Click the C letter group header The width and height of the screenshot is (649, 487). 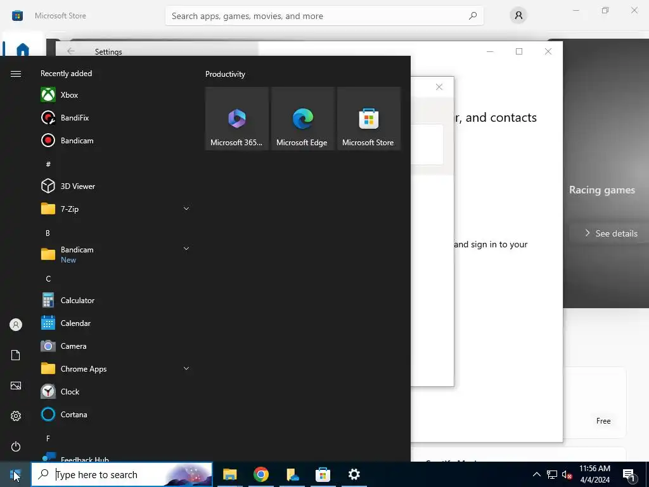[x=48, y=279]
